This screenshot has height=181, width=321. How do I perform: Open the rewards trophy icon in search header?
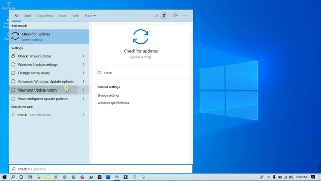(164, 15)
